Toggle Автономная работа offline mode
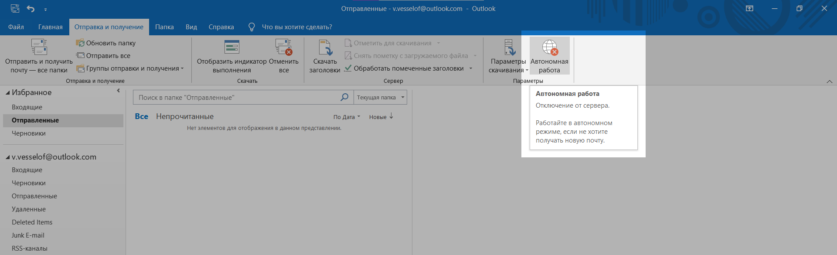 549,56
